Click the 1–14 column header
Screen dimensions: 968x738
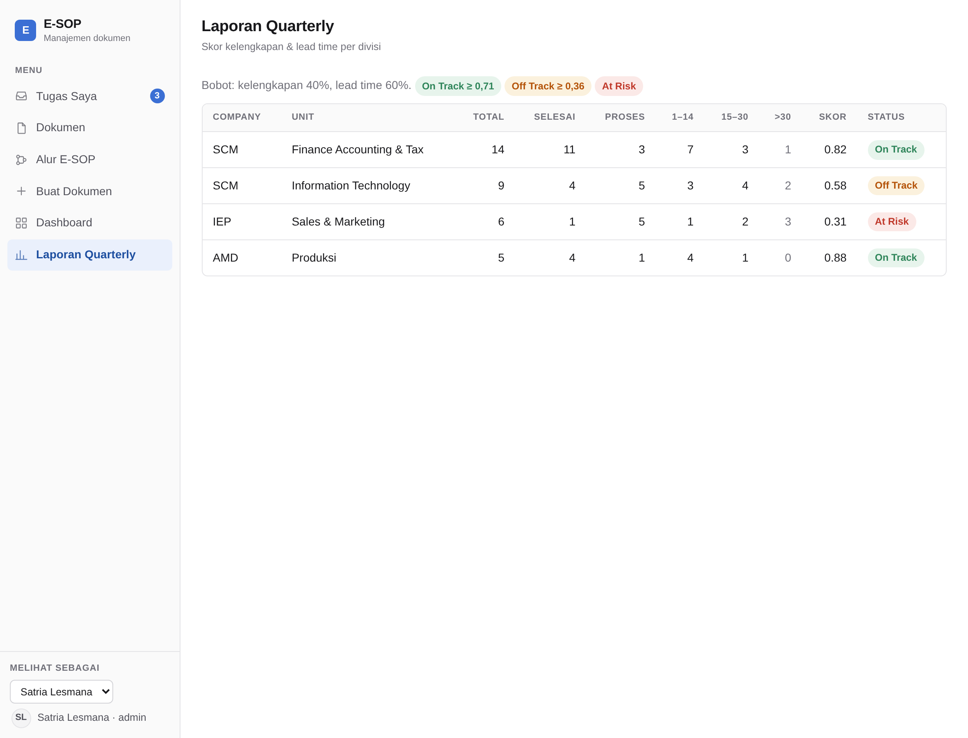[x=683, y=117]
